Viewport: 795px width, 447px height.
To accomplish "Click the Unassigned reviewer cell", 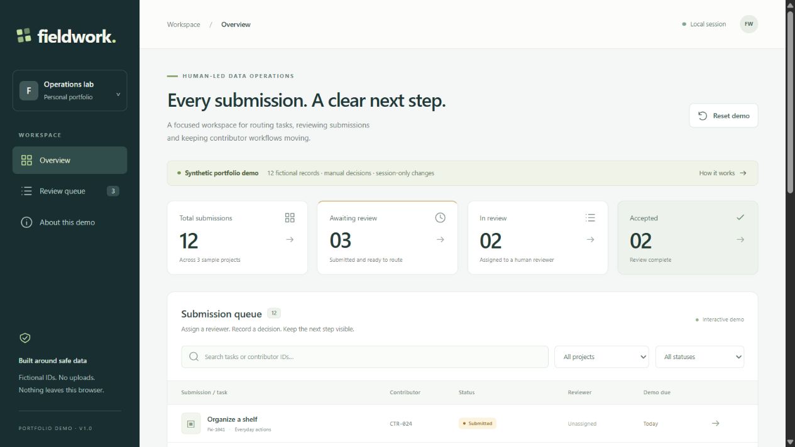I will pyautogui.click(x=582, y=424).
